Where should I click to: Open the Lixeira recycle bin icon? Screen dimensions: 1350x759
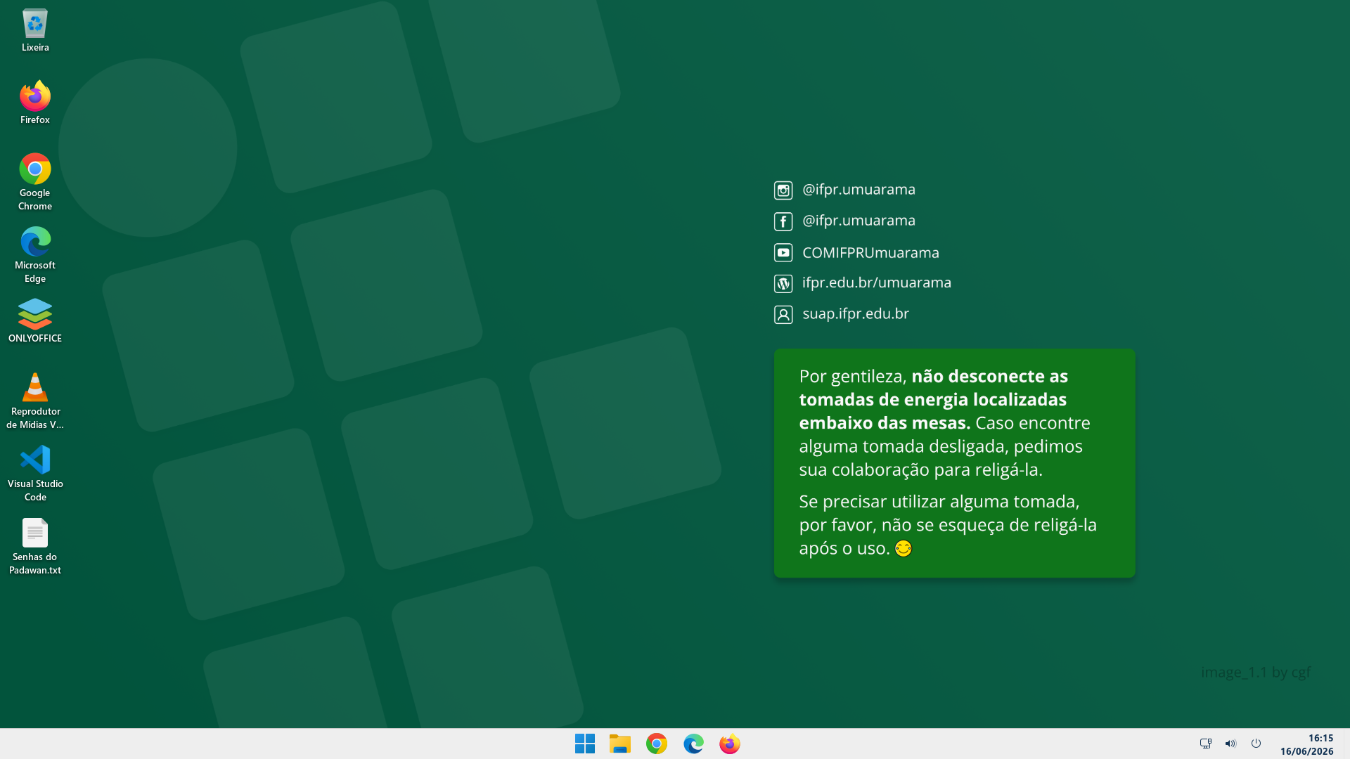click(35, 30)
